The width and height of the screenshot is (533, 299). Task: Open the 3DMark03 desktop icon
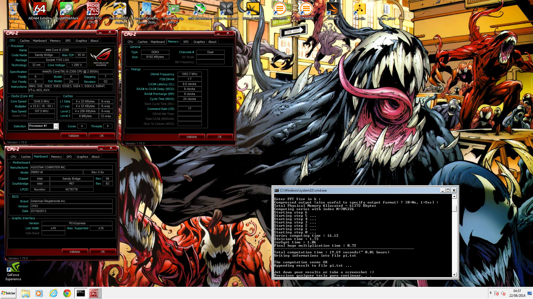click(x=280, y=11)
